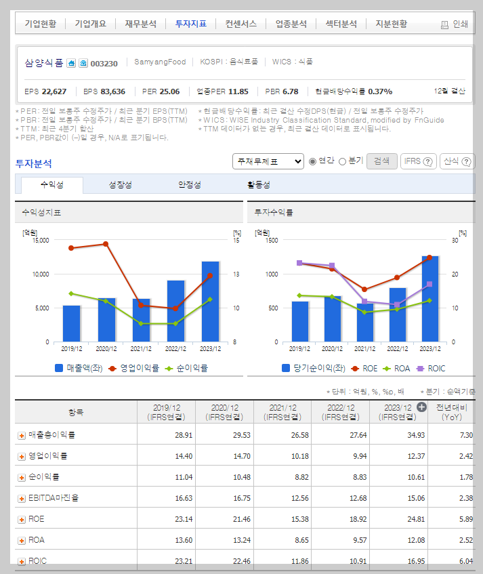Open the 지분현황 menu tab
Viewport: 483px width, 574px height.
[x=391, y=24]
